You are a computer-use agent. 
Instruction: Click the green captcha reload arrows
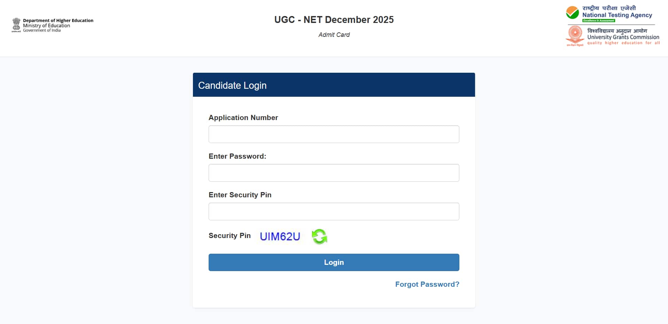click(x=319, y=236)
